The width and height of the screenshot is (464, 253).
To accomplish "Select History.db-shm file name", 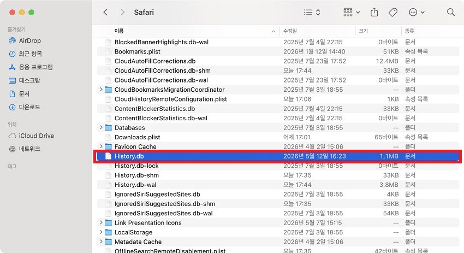I will pos(136,175).
